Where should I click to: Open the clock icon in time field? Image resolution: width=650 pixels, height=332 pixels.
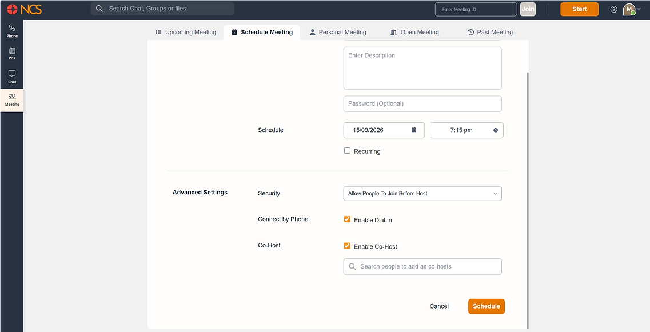496,130
